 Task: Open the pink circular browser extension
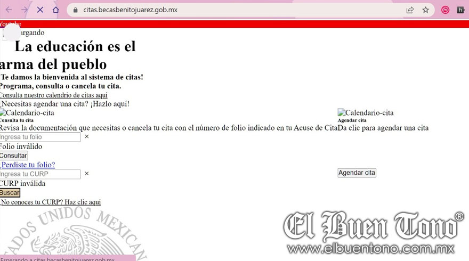pos(445,10)
